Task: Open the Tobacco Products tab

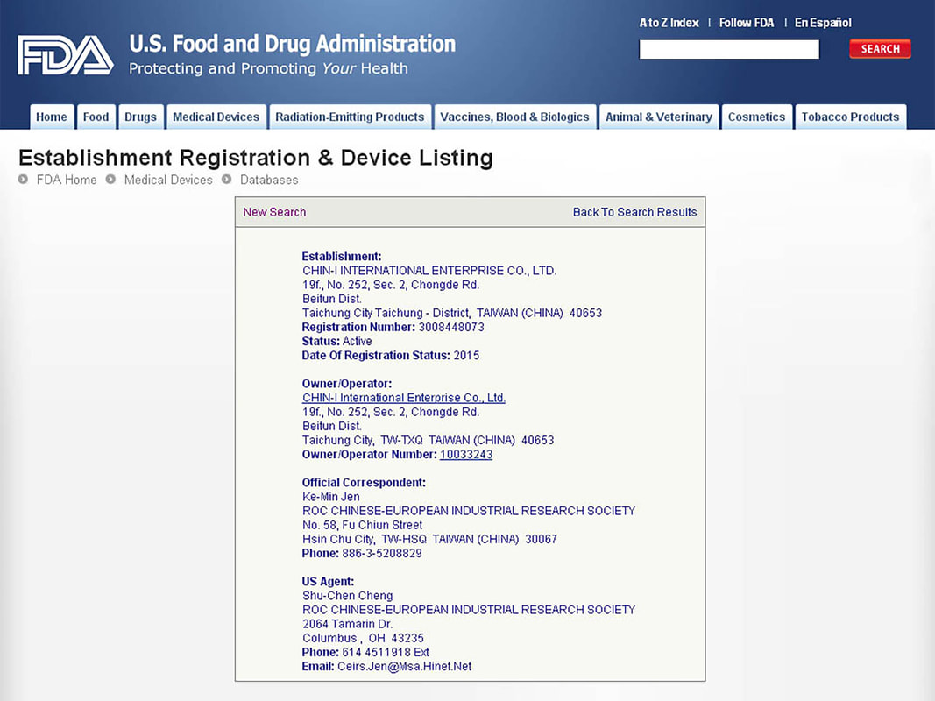Action: coord(850,117)
